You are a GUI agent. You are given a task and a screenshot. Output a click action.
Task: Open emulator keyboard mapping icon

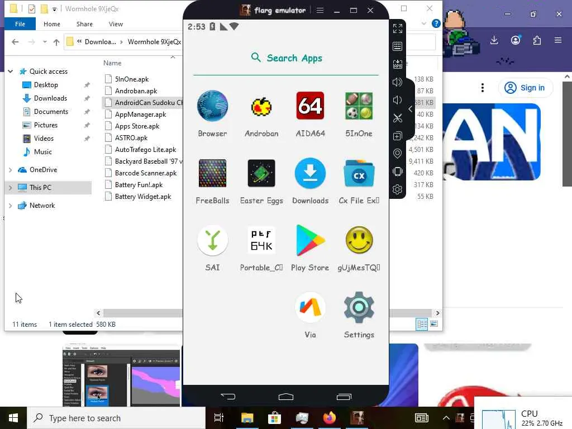click(398, 46)
